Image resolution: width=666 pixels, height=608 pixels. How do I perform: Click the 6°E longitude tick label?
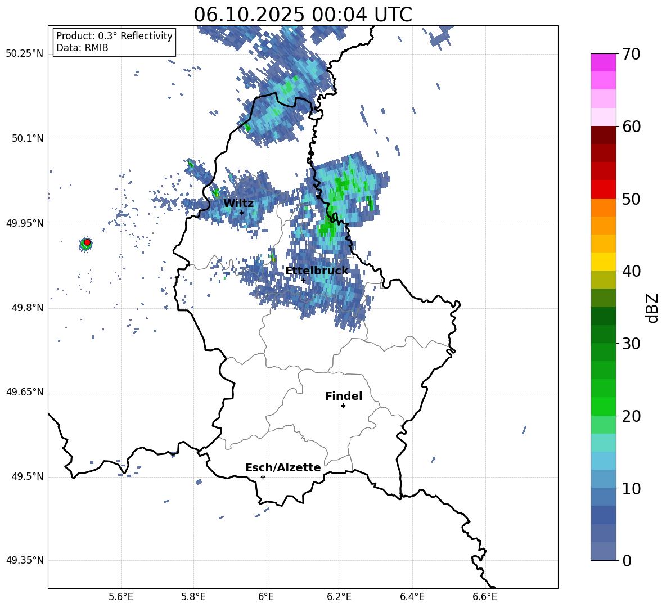pos(266,597)
